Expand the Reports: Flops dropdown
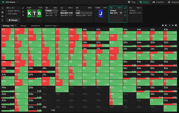This screenshot has width=179, height=113. (51, 26)
